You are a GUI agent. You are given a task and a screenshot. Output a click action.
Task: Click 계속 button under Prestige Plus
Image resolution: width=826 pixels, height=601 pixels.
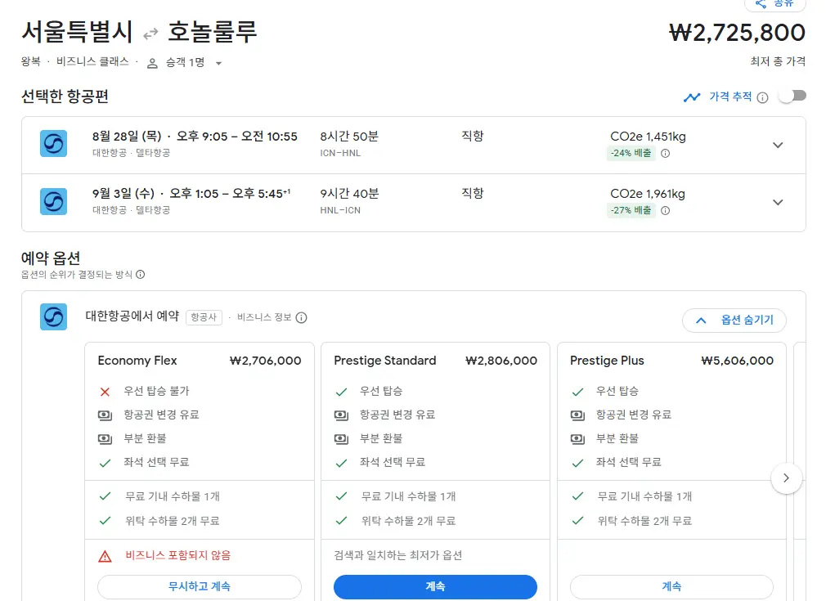(671, 586)
